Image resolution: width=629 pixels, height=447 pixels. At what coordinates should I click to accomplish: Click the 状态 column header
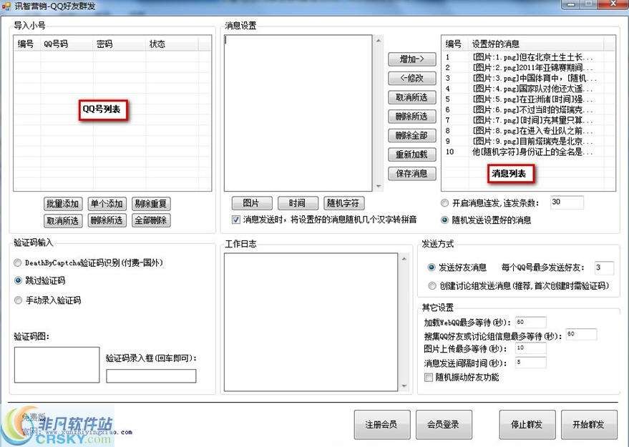172,44
